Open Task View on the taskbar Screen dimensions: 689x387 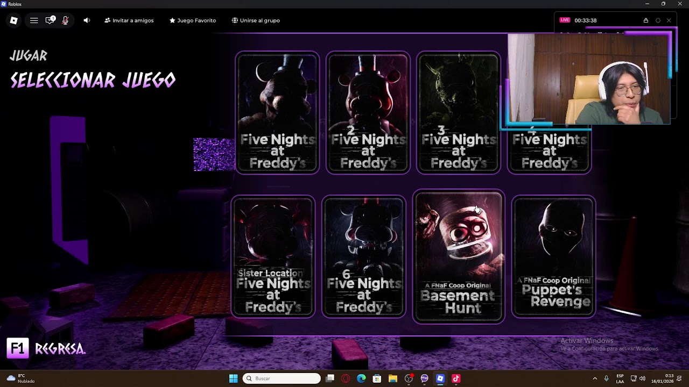[330, 378]
